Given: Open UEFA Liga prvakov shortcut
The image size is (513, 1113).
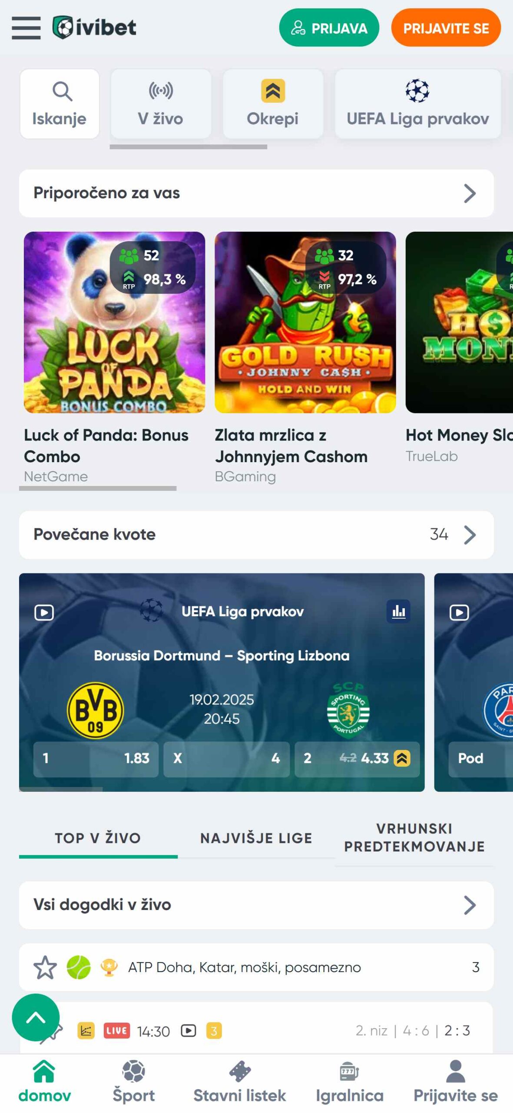Looking at the screenshot, I should [x=417, y=104].
